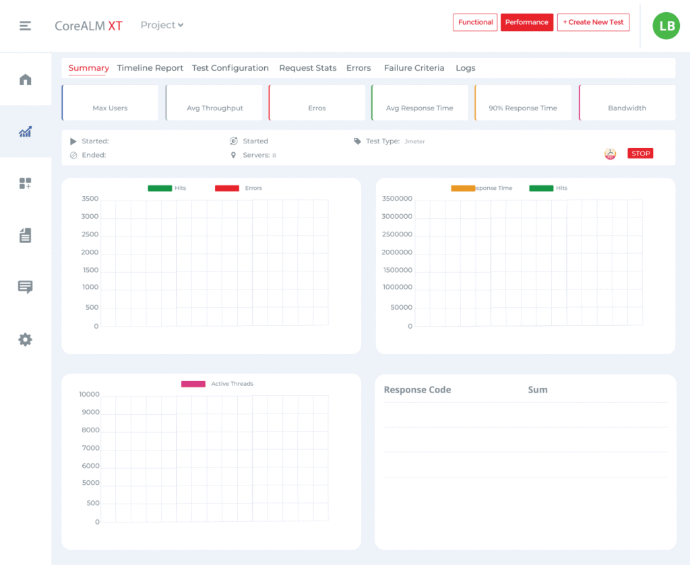Click the Create New Test button
Viewport: 690px width, 565px height.
point(593,22)
